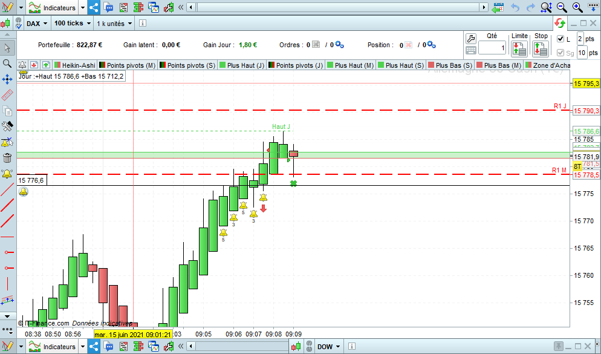Screen dimensions: 601x354
Task: Open the 100 ticks timeframe dropdown
Action: 73,24
